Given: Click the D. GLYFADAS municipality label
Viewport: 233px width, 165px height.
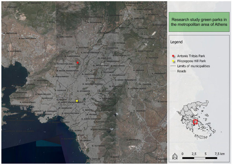Looking at the screenshot, I should tap(98, 146).
